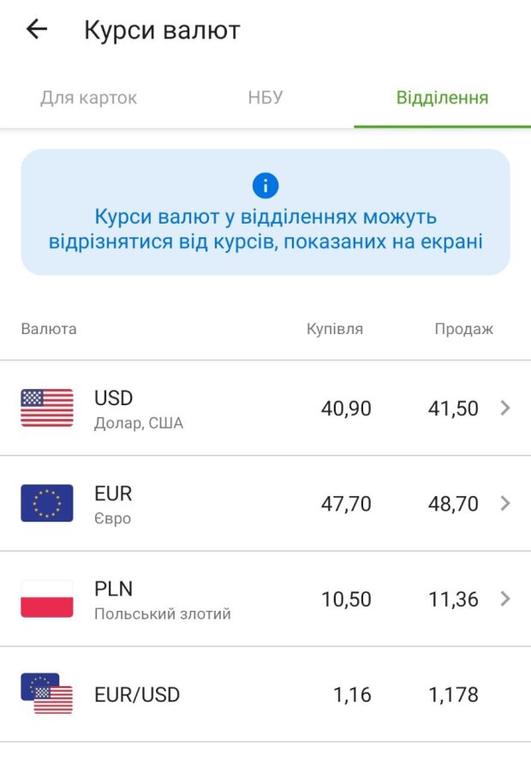The height and width of the screenshot is (765, 531).
Task: Tap the branch rates info banner text
Action: [x=265, y=229]
